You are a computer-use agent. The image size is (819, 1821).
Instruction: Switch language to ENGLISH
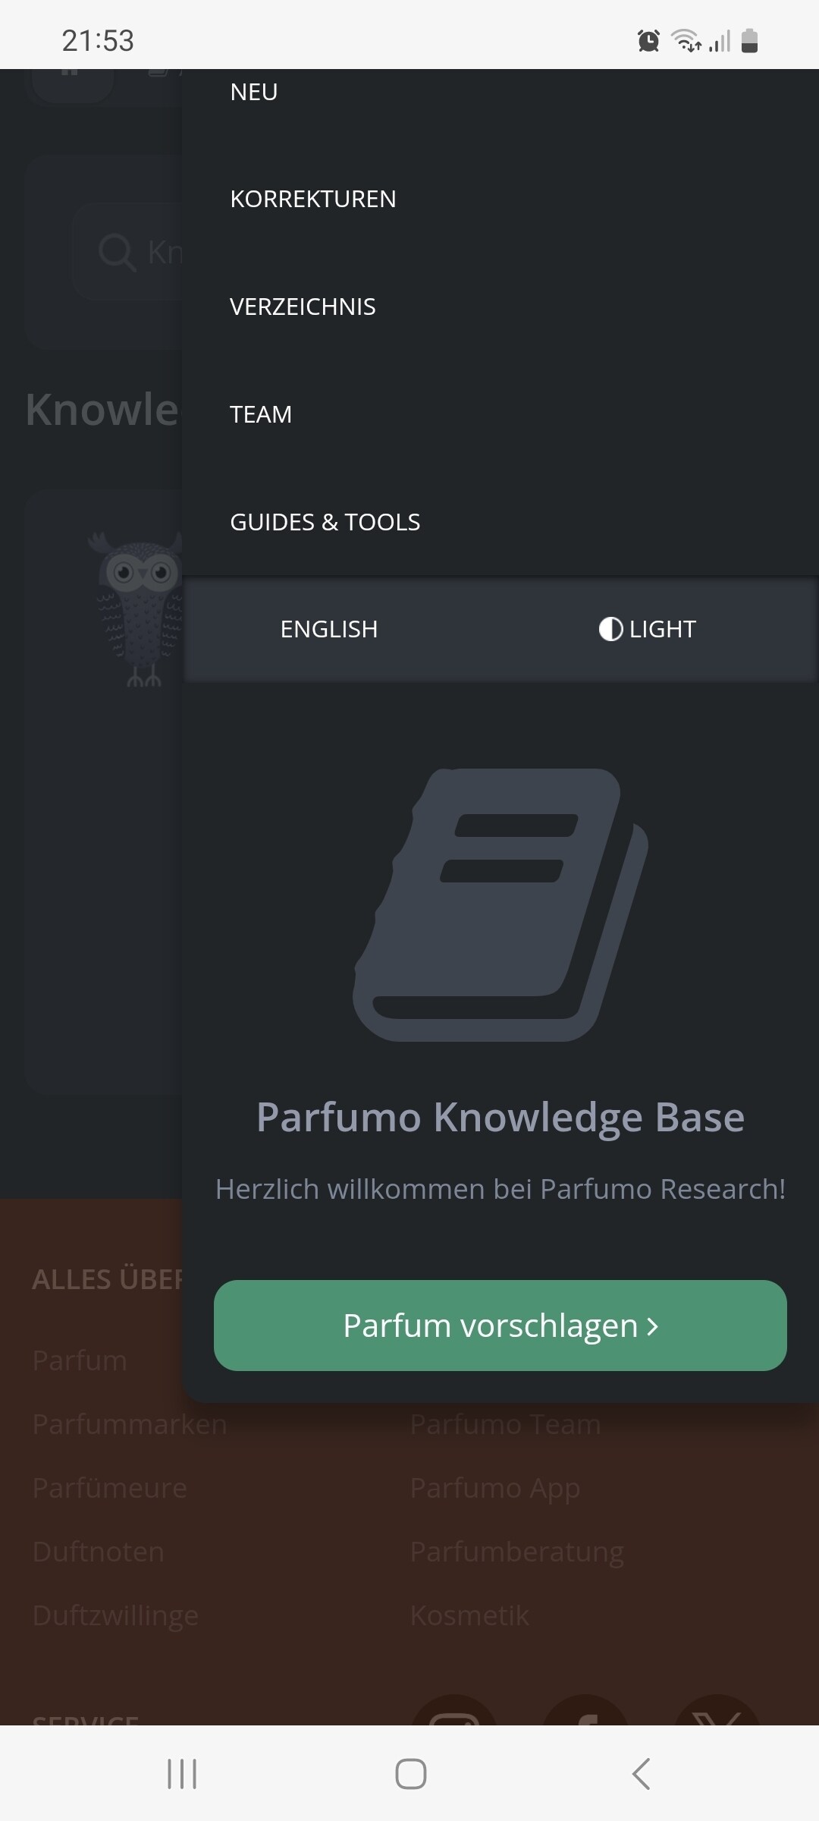328,629
